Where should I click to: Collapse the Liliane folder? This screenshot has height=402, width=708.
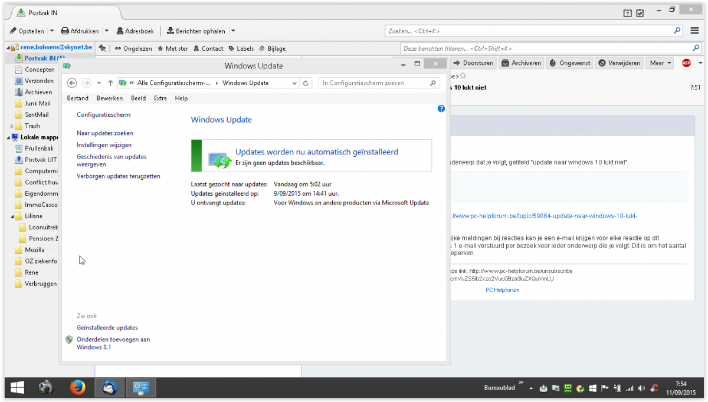[x=12, y=216]
